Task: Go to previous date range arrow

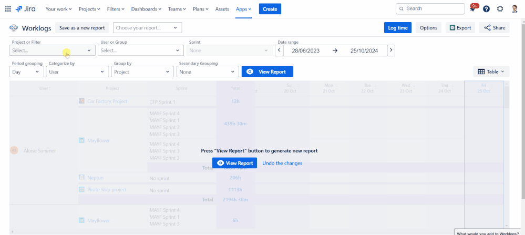Action: click(279, 50)
